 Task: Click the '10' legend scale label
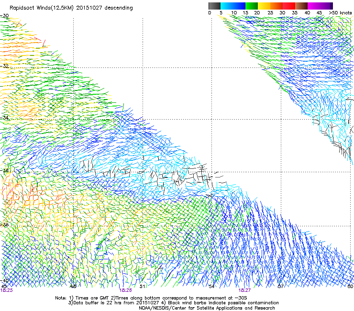(234, 13)
